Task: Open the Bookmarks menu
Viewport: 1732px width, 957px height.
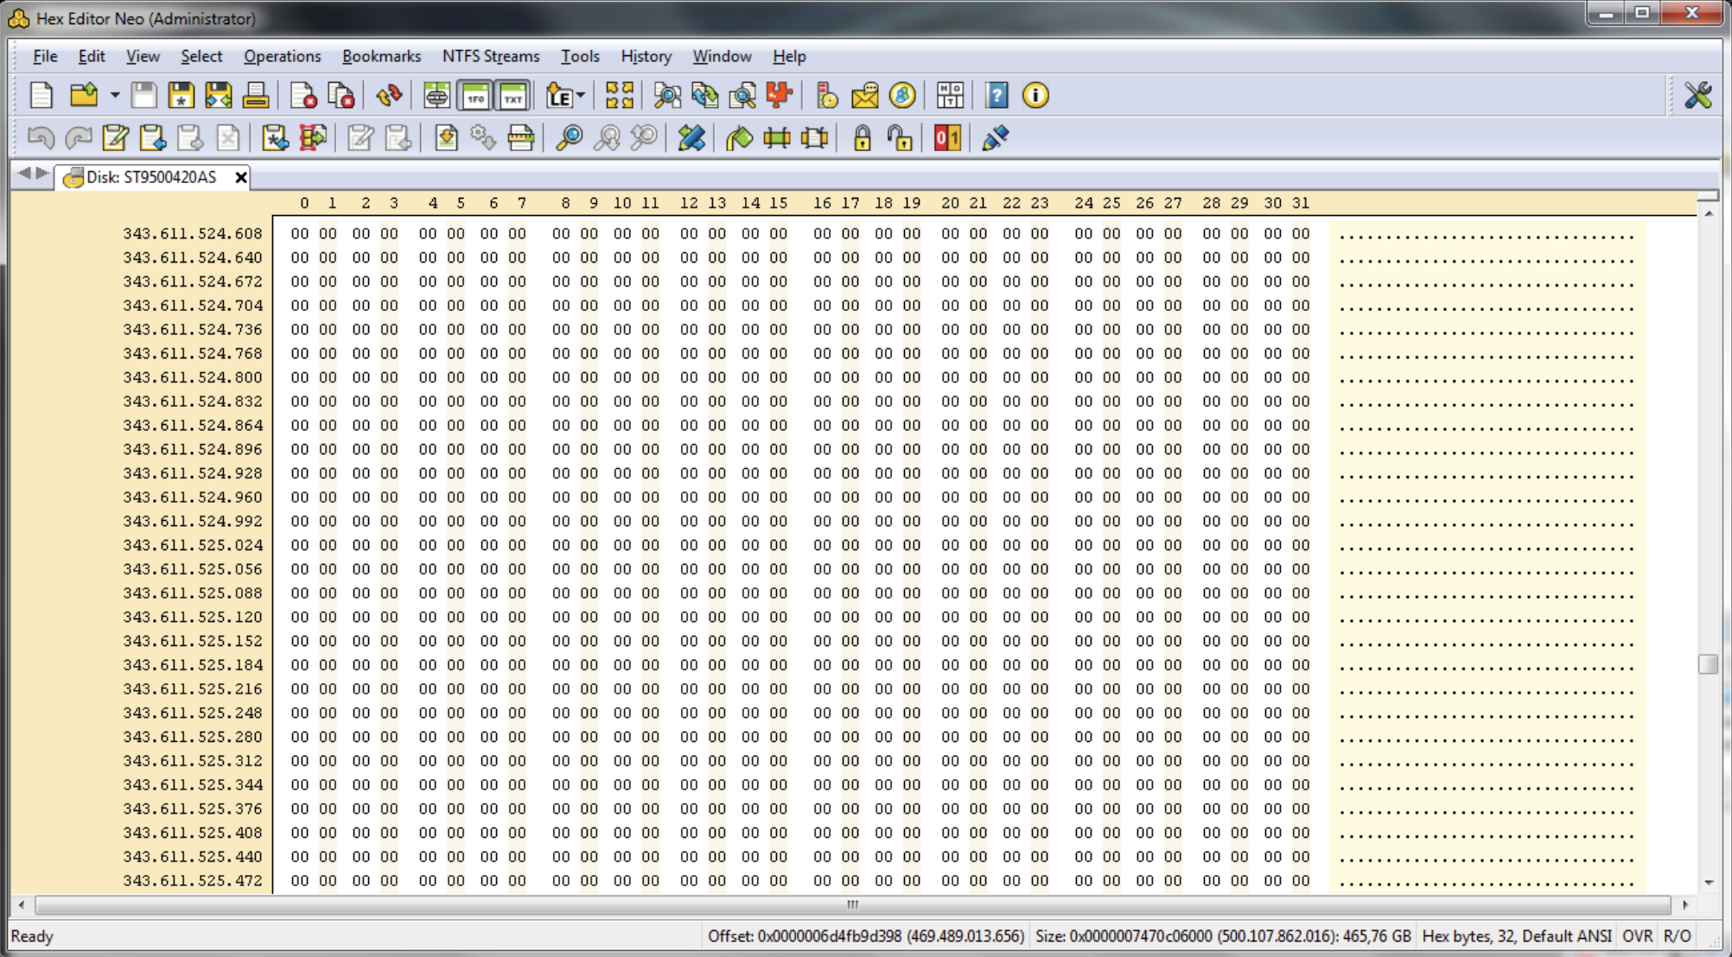Action: pyautogui.click(x=381, y=56)
